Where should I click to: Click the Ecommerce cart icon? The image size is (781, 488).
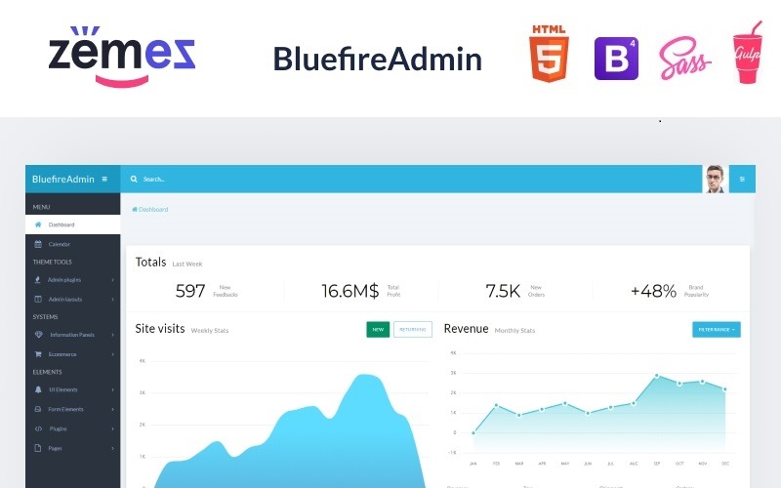(38, 354)
